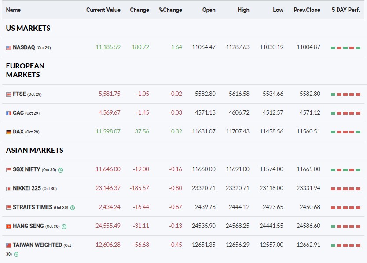Click NIKKEI 225 change value -185.57
Viewport: 367px width, 263px height.
click(x=139, y=188)
